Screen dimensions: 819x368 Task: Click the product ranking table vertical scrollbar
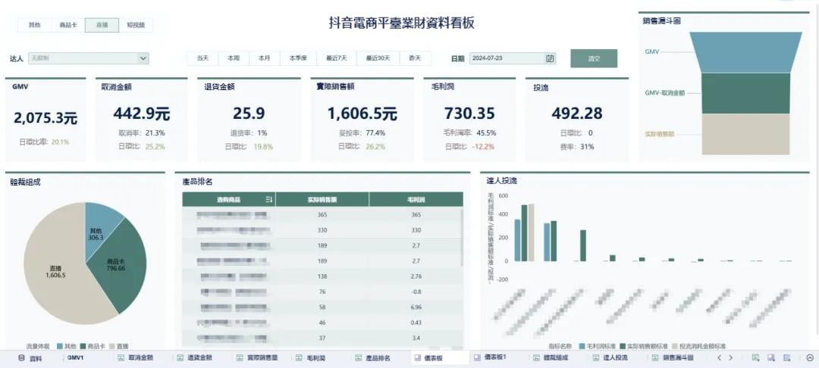(461, 237)
